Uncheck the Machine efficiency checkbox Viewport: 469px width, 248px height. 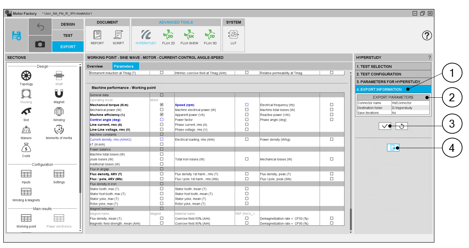[162, 115]
